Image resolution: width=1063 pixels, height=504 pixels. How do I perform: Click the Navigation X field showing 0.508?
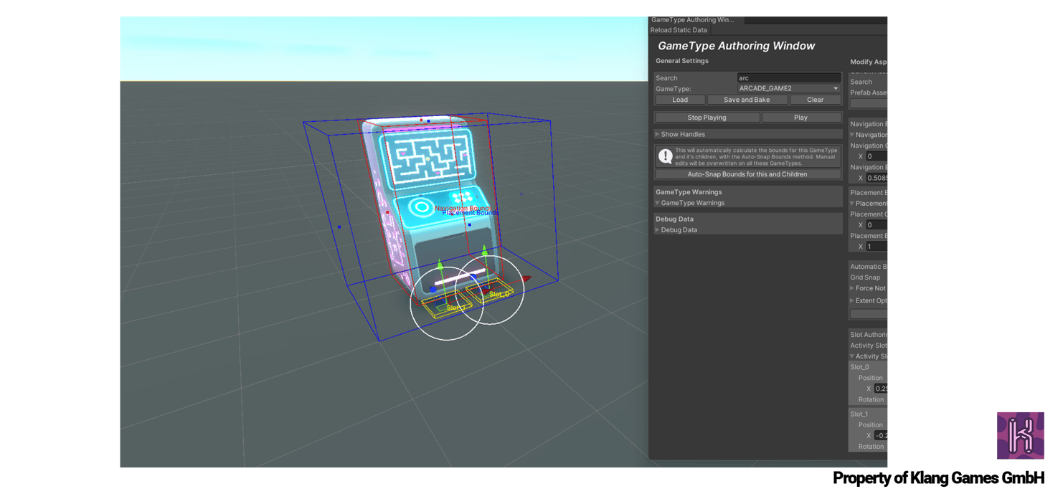click(x=877, y=178)
